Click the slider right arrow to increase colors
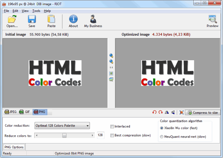Viewport: 223px width, 158px height. tap(93, 135)
